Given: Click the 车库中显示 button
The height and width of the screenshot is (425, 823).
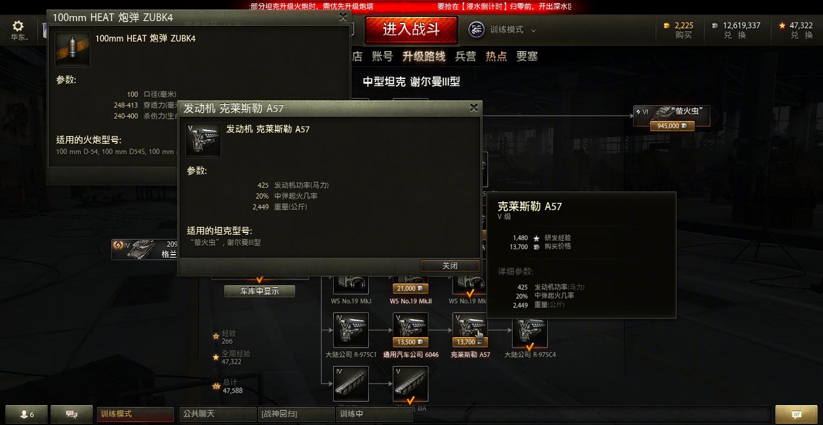Looking at the screenshot, I should coord(260,291).
